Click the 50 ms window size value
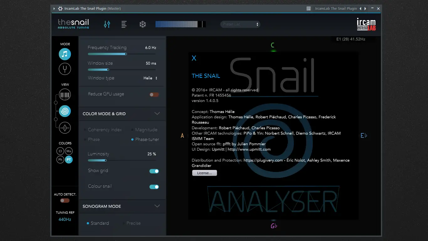 [x=151, y=63]
